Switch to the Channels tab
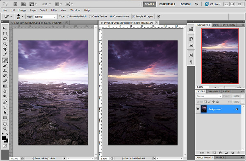246x161 pixels. click(214, 92)
